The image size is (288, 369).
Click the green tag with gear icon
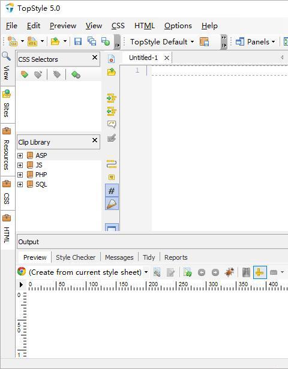point(76,74)
